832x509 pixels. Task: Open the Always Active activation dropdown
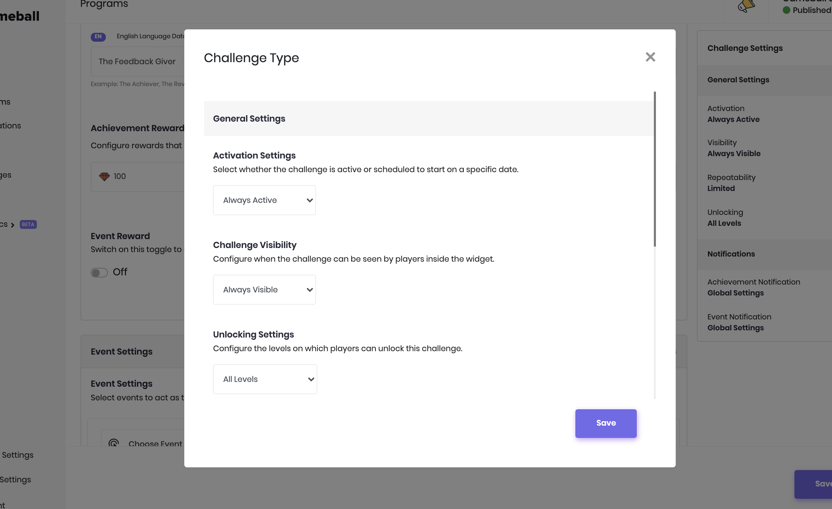point(264,200)
